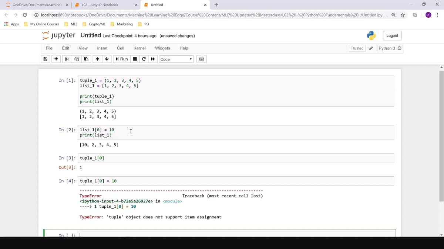Open the browser zoom magnifier icon
The image size is (444, 249).
coord(393,15)
